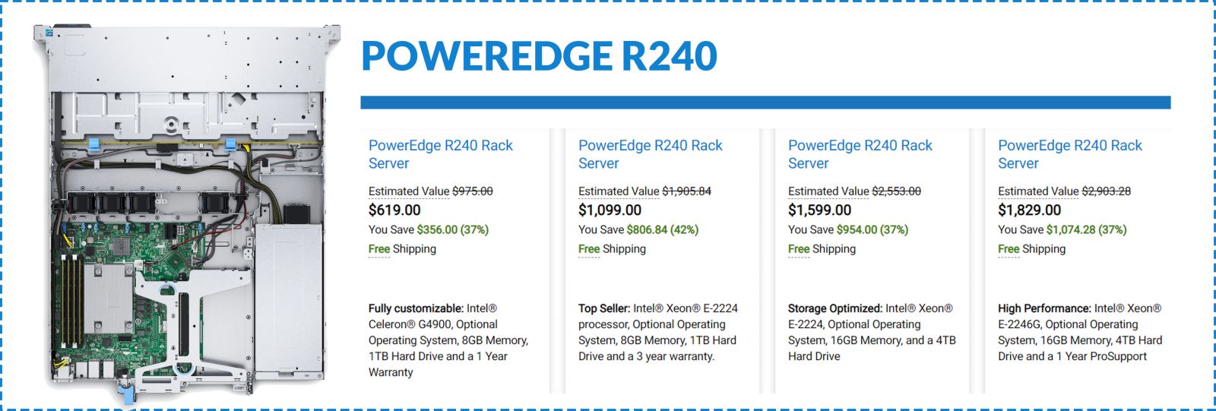Select the $1,099.00 price

coord(610,210)
